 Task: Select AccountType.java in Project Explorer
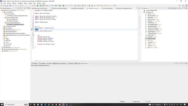pos(13,19)
